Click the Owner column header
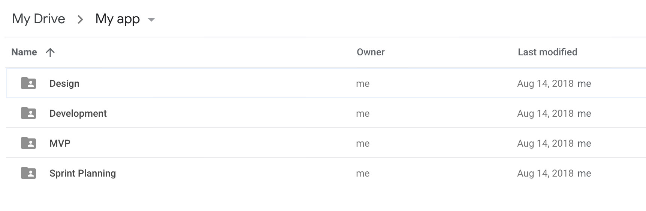 (371, 52)
